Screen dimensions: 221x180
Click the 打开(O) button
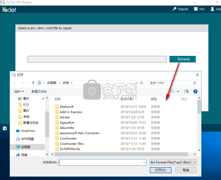pyautogui.click(x=161, y=170)
